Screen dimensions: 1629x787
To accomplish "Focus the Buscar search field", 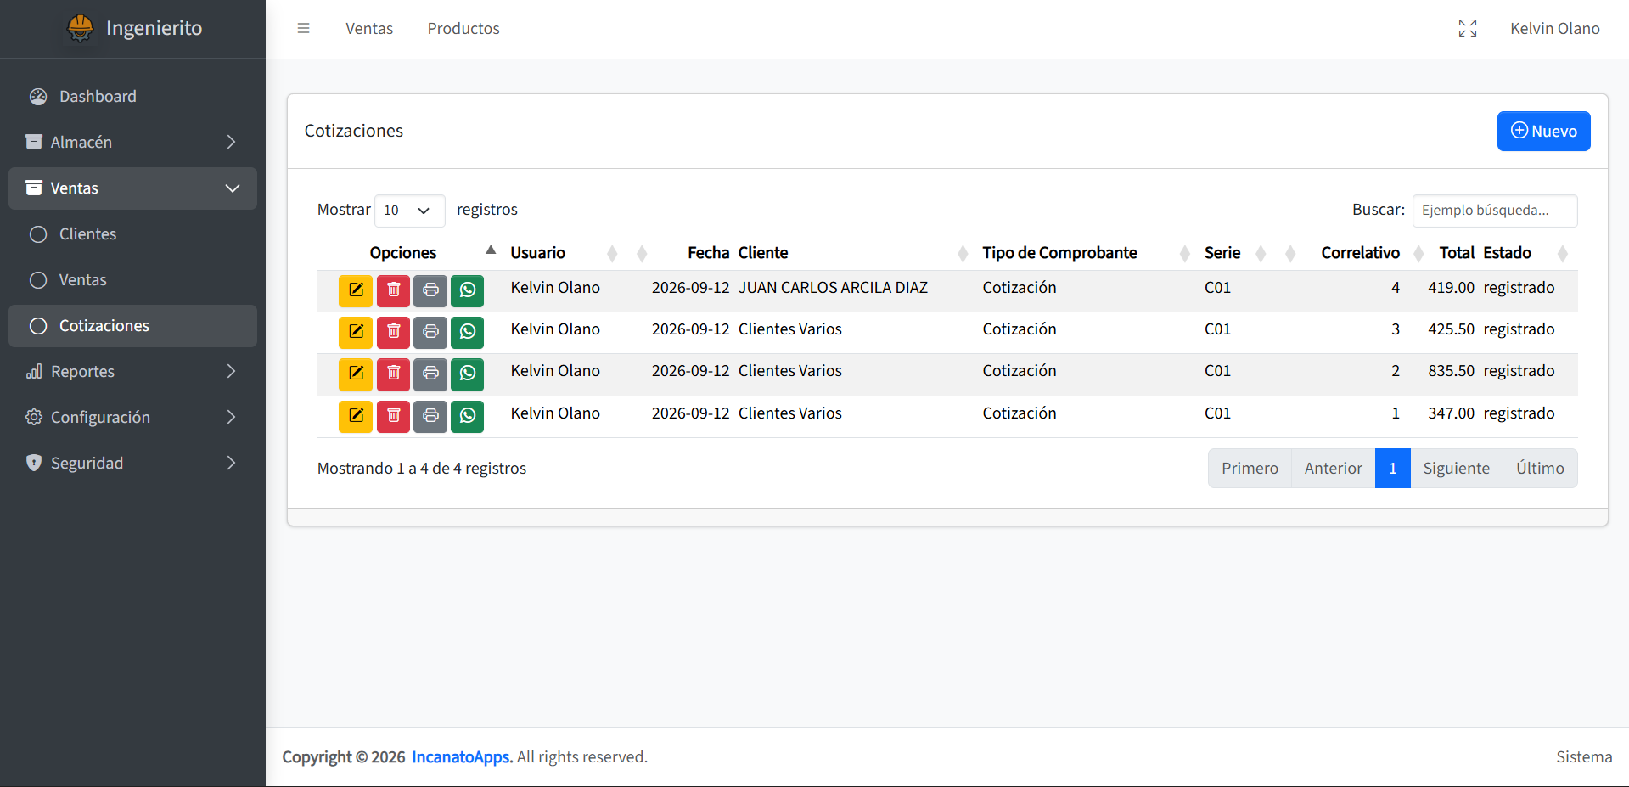I will pos(1494,210).
